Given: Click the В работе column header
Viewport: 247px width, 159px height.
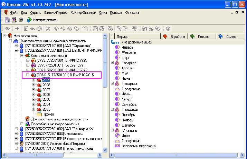Looking at the screenshot, I should pyautogui.click(x=174, y=37).
